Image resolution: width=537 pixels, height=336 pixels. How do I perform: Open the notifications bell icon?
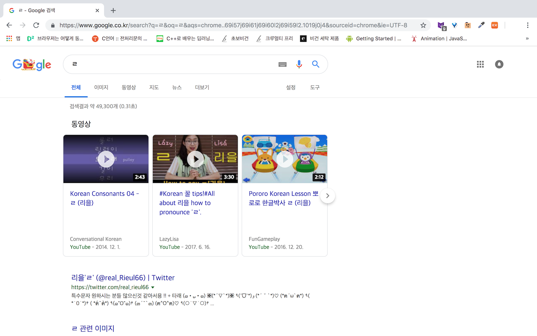499,64
